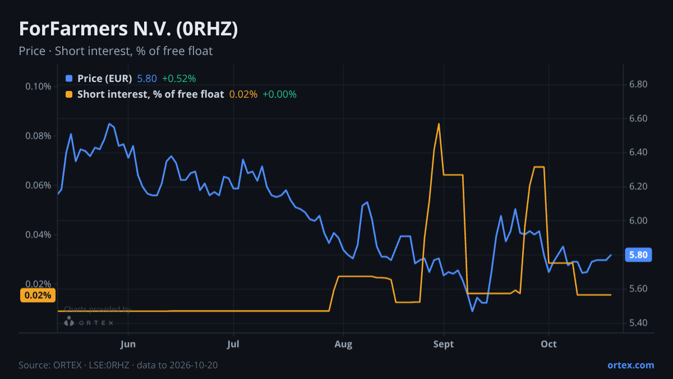Click the orange 0.02% short interest axis badge

click(x=38, y=295)
